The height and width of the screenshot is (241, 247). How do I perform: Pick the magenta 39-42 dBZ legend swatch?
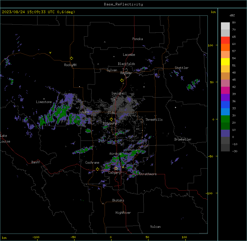coord(225,90)
